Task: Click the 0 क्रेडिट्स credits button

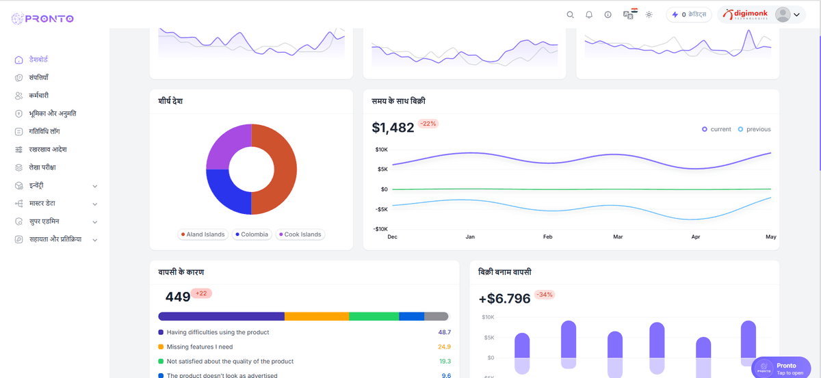Action: click(x=688, y=15)
